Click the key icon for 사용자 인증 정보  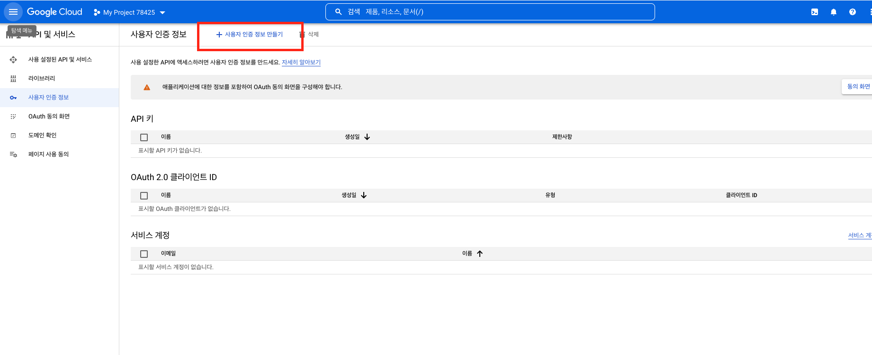tap(13, 98)
